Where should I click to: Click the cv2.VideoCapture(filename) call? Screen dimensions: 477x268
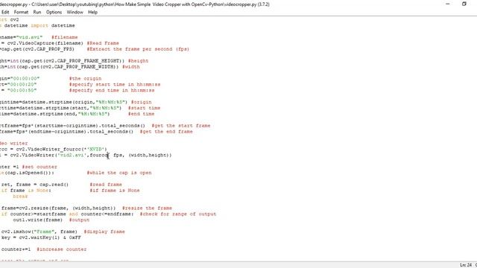(45, 43)
